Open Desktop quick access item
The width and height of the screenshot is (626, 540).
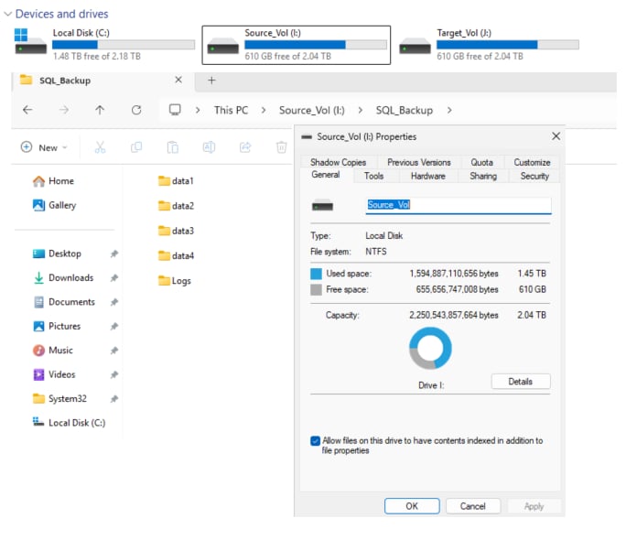[57, 254]
